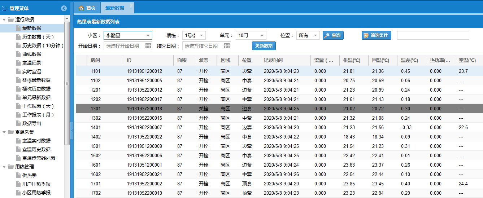The height and width of the screenshot is (198, 483).
Task: Collapse the 室温采集 tree folder
Action: click(4, 132)
